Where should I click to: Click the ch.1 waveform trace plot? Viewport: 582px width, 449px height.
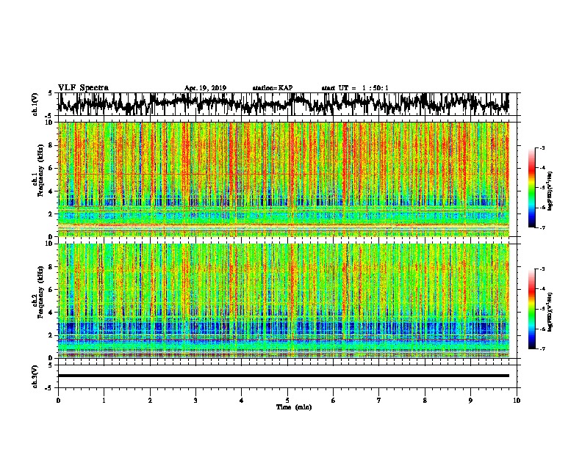click(284, 104)
